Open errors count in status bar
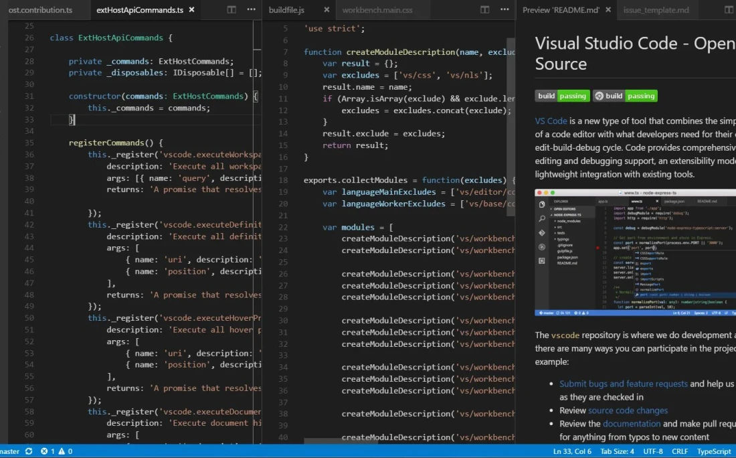 point(48,451)
